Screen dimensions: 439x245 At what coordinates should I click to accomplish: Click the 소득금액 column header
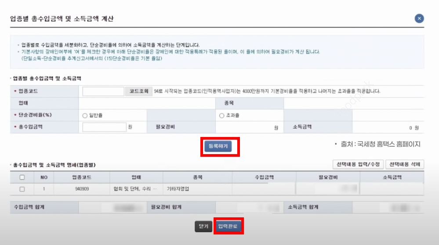[392, 177]
